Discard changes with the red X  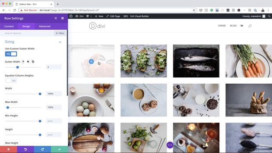(8, 149)
